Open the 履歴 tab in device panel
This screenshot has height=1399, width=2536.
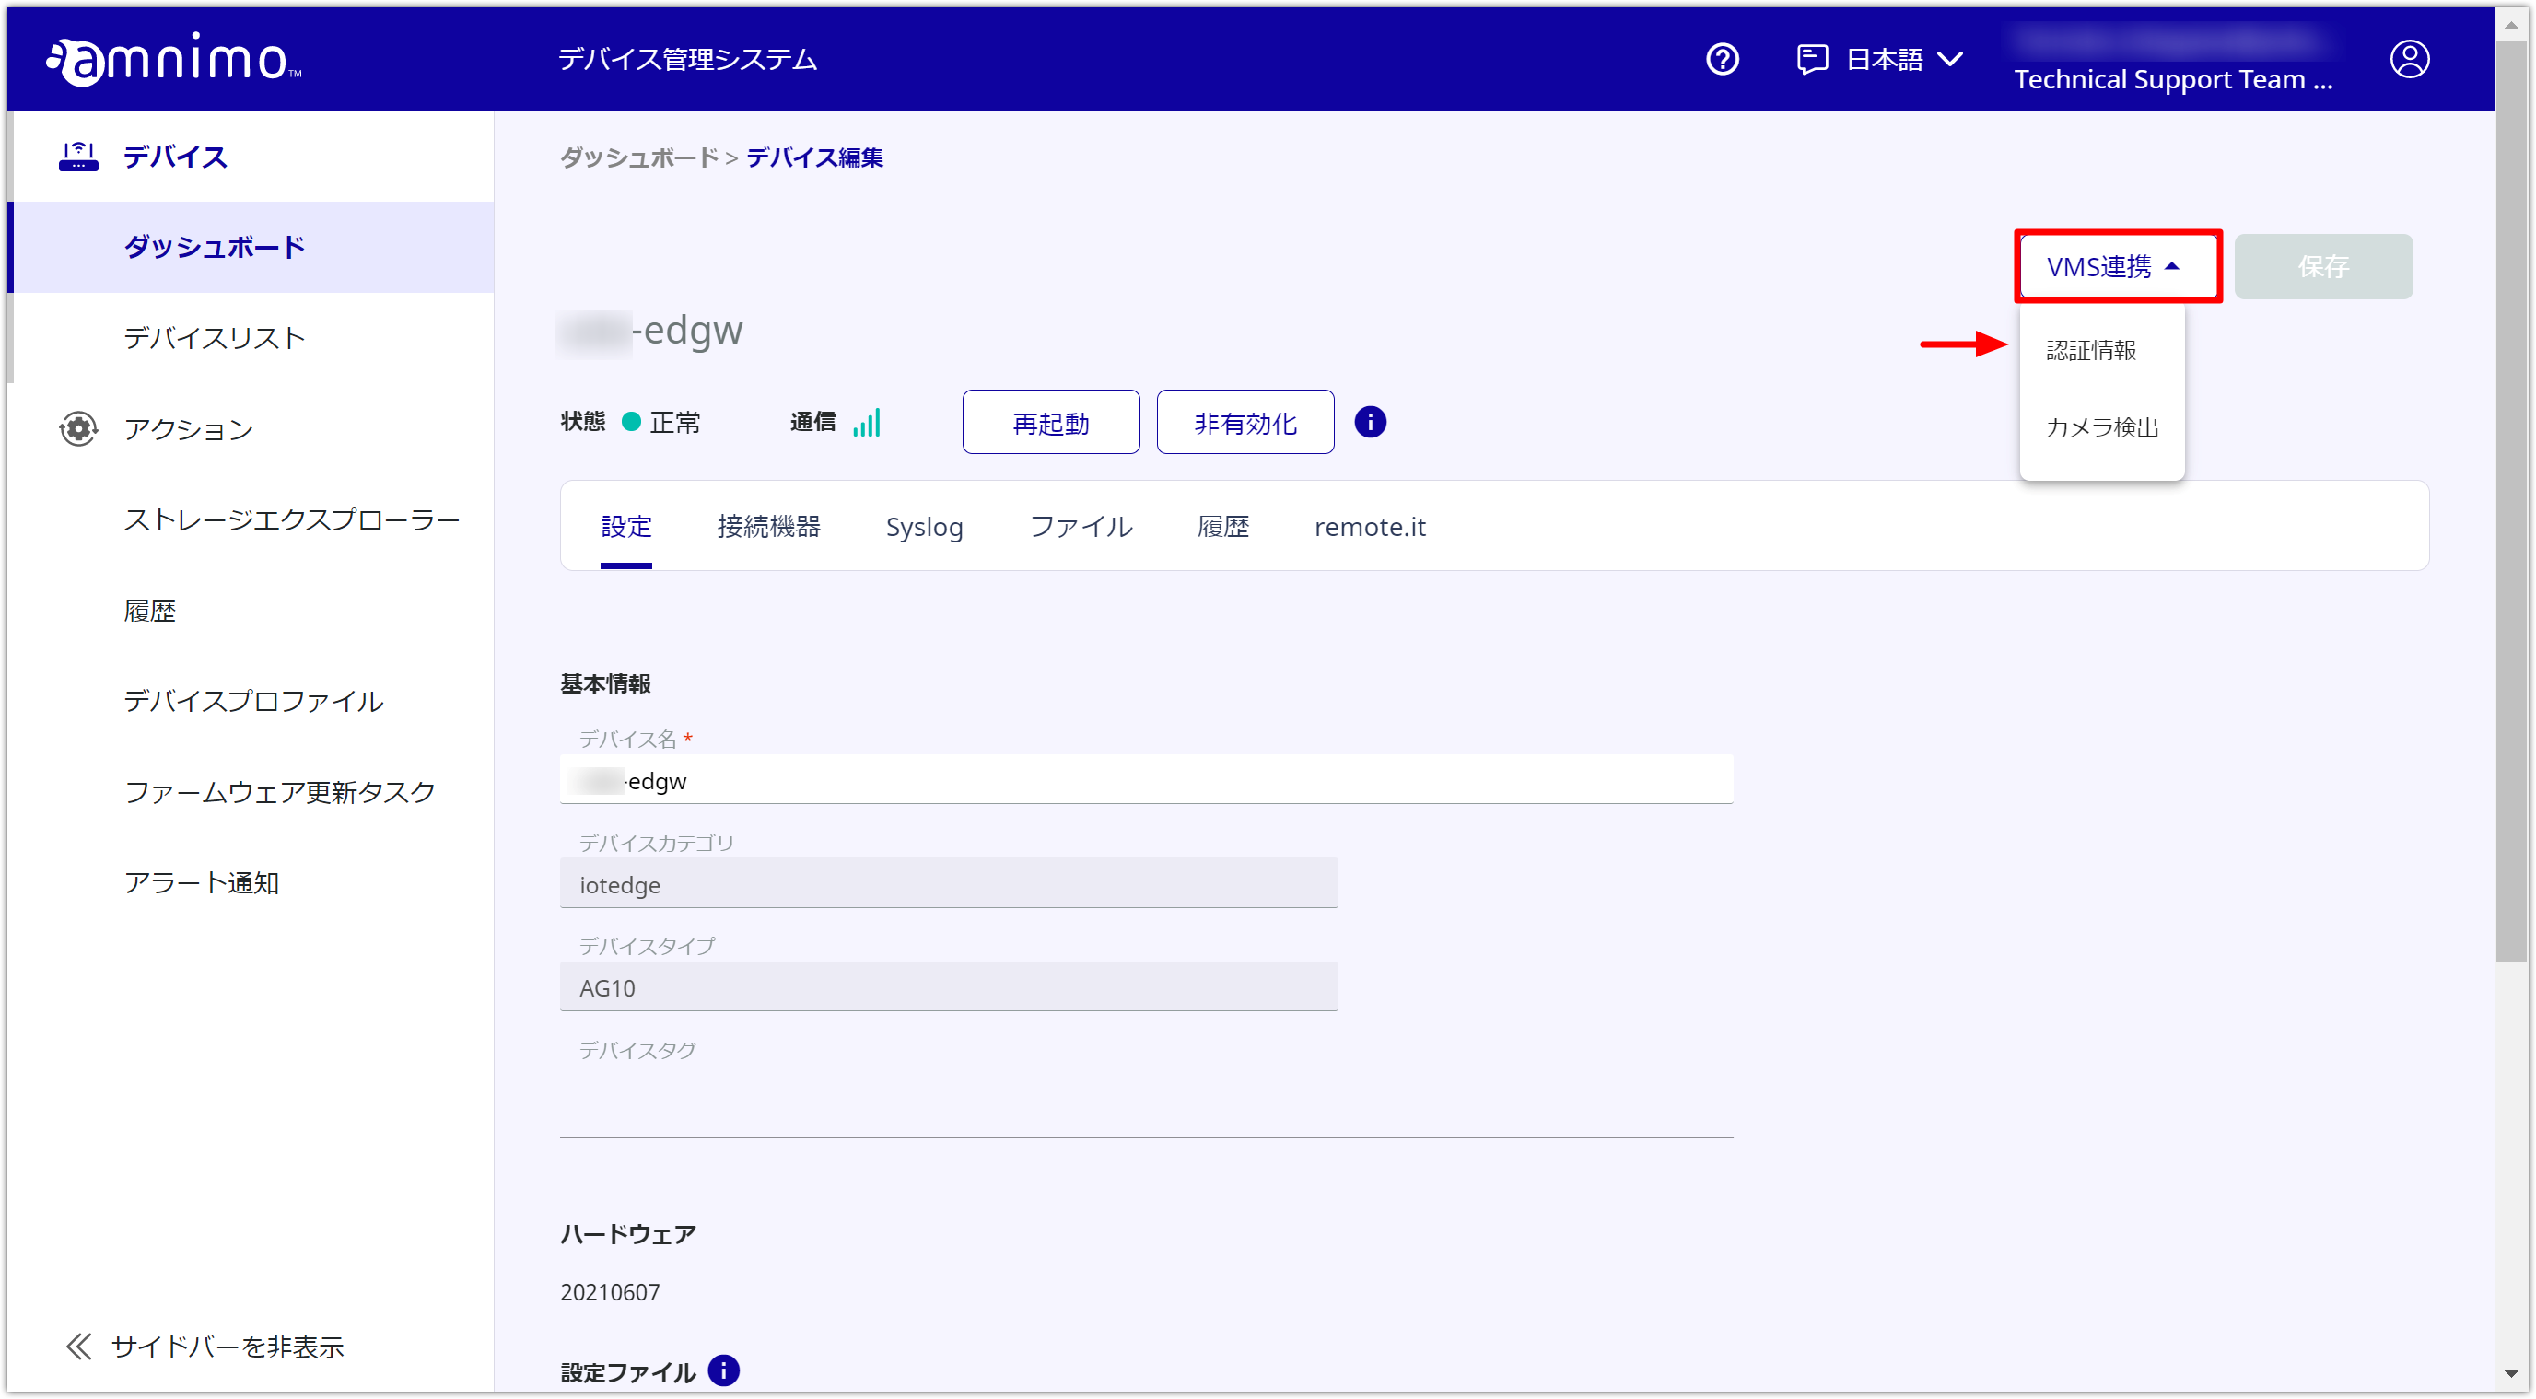tap(1222, 527)
